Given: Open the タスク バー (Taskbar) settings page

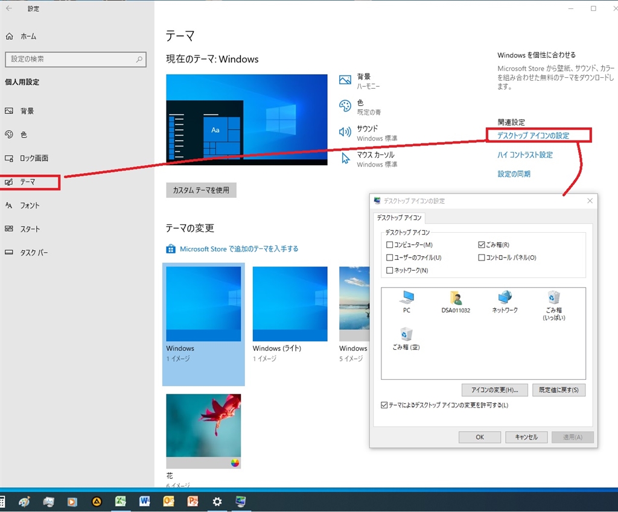Looking at the screenshot, I should tap(26, 253).
